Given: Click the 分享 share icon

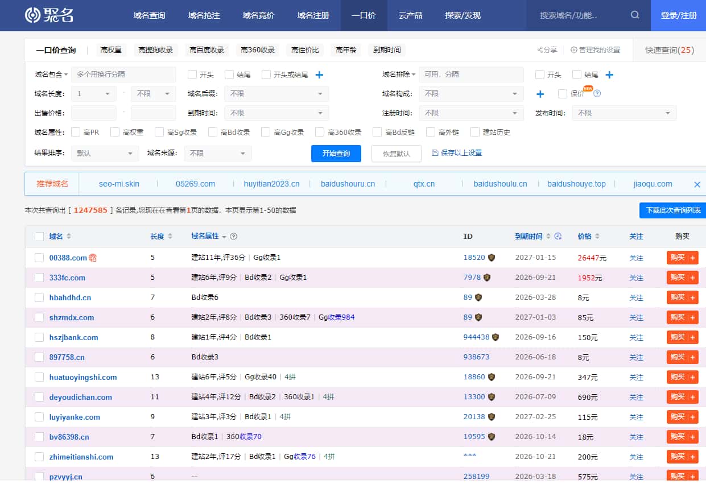Looking at the screenshot, I should pos(540,50).
